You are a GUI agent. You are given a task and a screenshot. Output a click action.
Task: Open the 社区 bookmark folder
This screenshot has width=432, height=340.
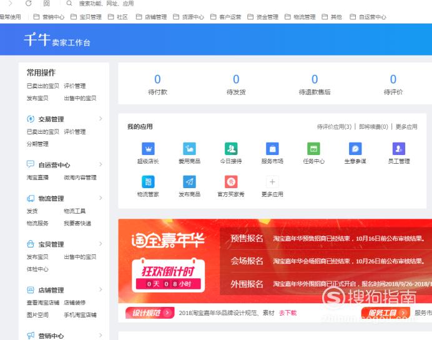pyautogui.click(x=118, y=17)
